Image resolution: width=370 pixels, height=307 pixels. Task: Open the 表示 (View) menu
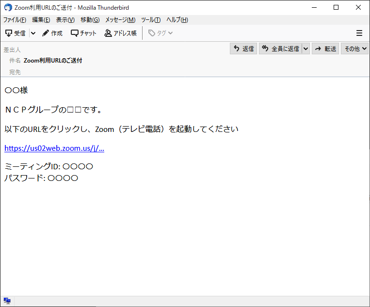tap(65, 20)
